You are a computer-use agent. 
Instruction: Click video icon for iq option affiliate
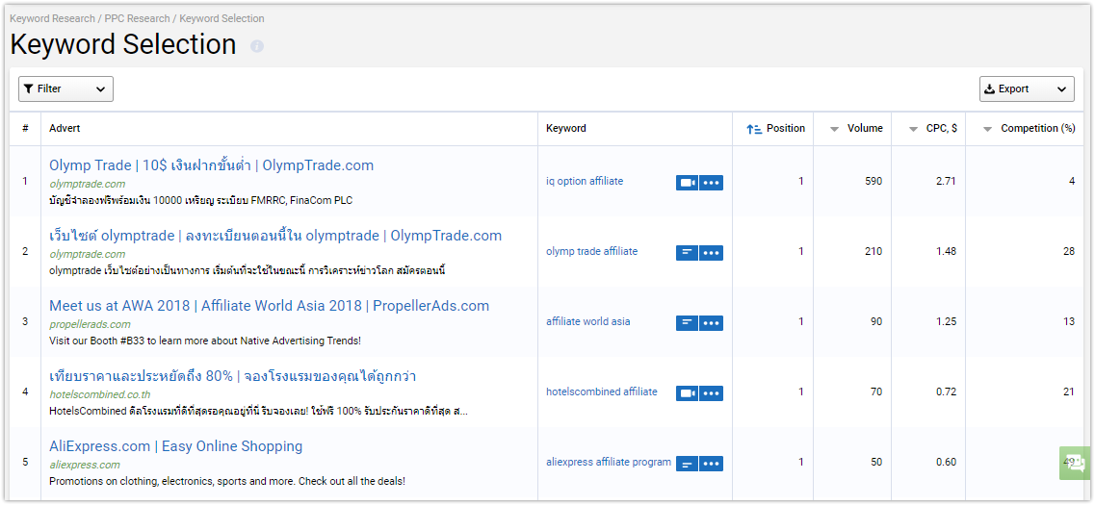(x=688, y=183)
